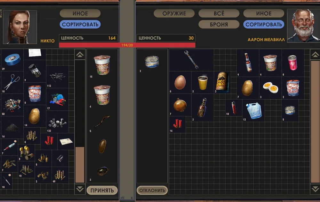Image resolution: width=320 pixels, height=202 pixels.
Task: Select player's ИНОЕ filter tab
Action: 80,13
